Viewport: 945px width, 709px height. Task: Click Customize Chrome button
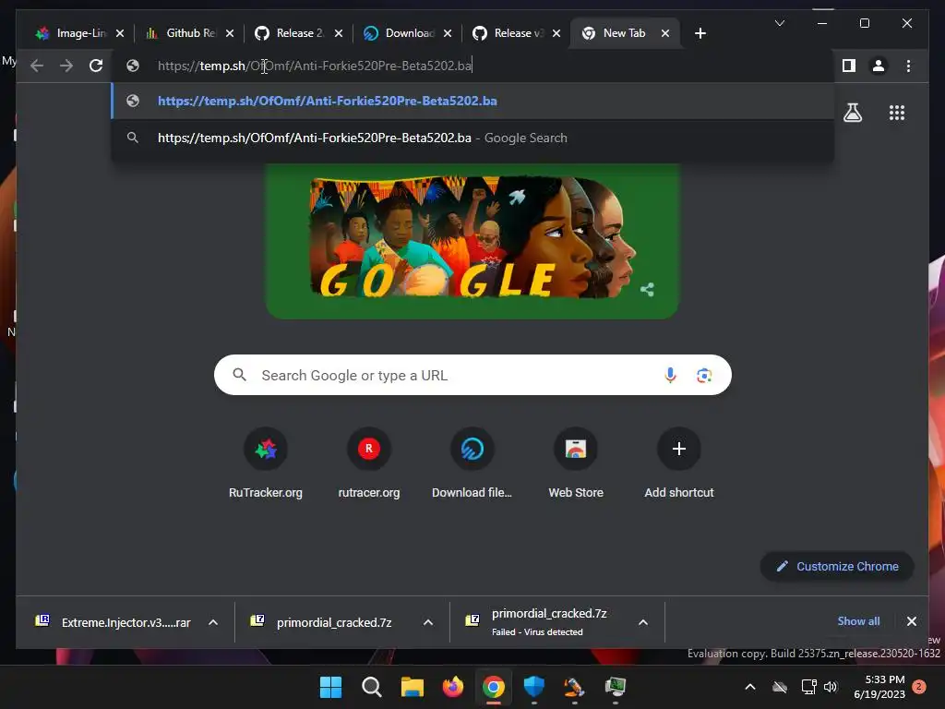click(837, 566)
